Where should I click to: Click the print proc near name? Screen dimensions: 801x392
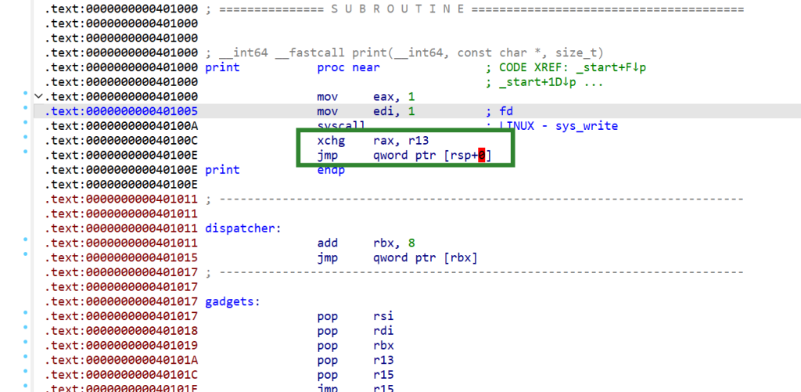tap(222, 67)
